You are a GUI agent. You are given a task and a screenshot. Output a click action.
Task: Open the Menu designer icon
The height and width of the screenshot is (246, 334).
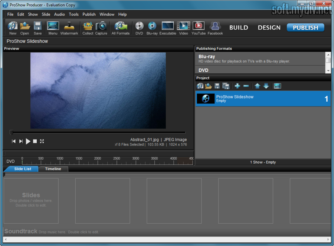(x=53, y=28)
